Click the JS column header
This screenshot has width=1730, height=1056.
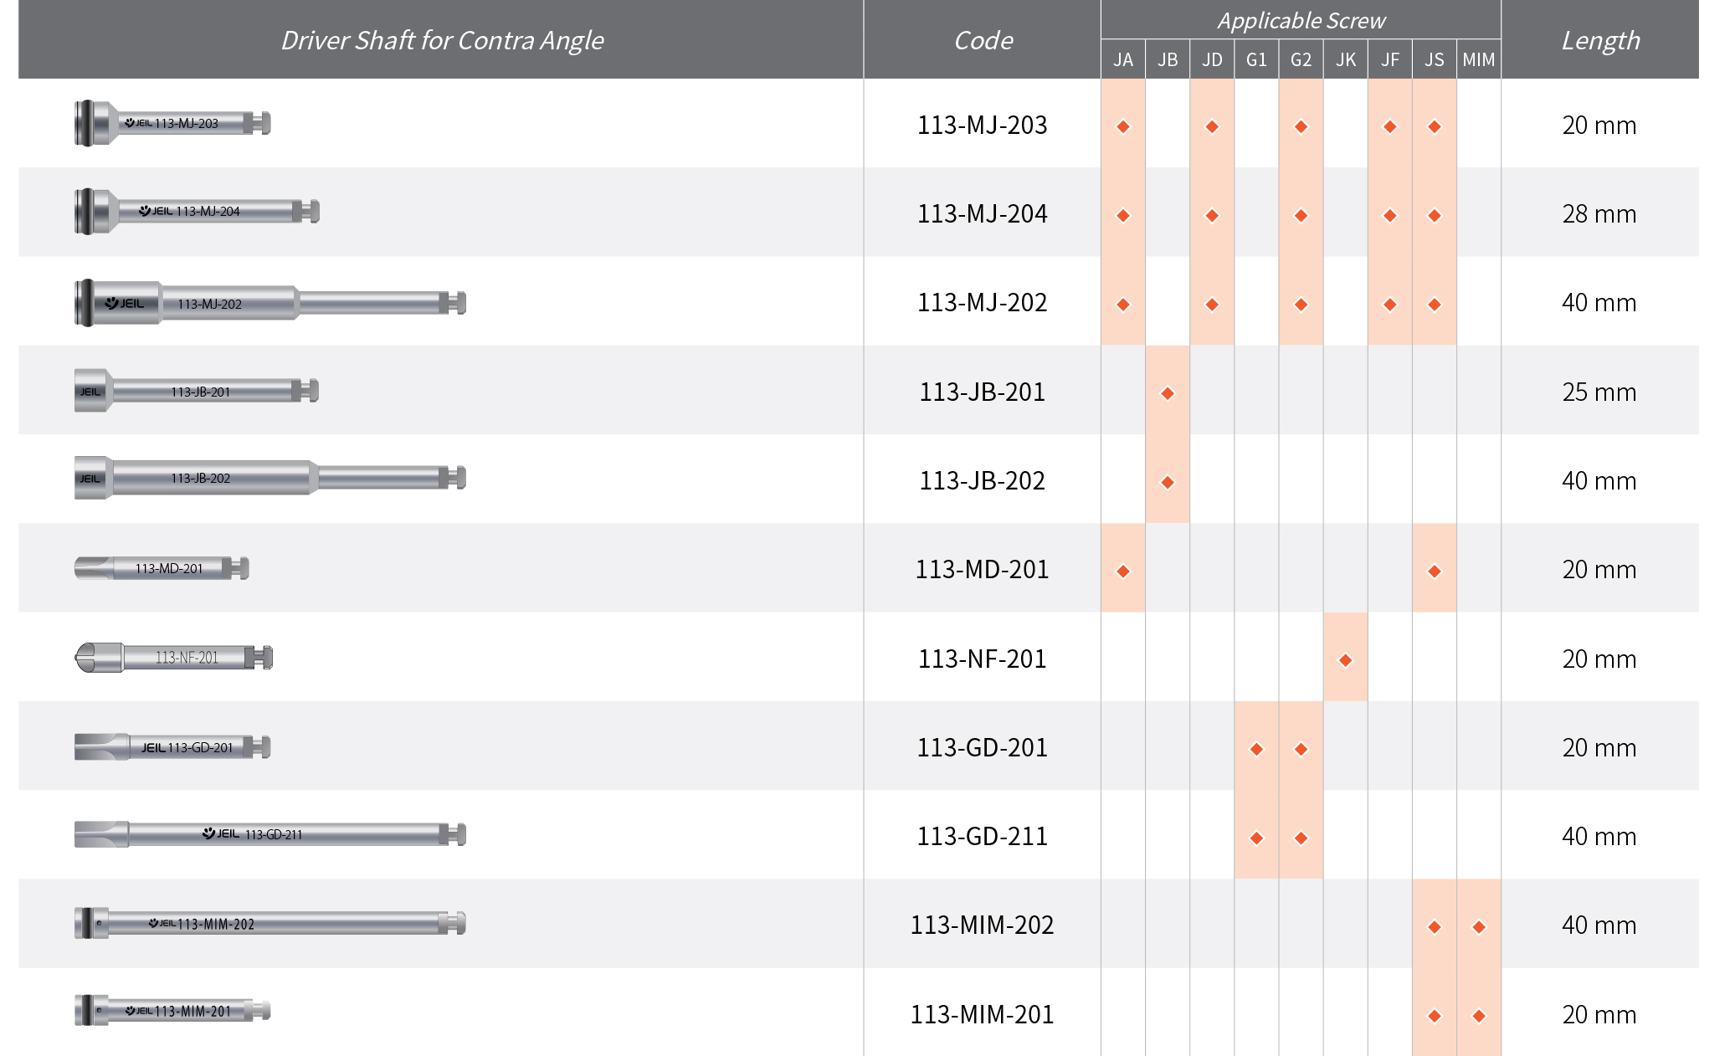(x=1434, y=59)
